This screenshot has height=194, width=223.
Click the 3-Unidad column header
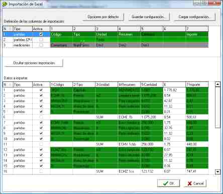[x=106, y=84]
